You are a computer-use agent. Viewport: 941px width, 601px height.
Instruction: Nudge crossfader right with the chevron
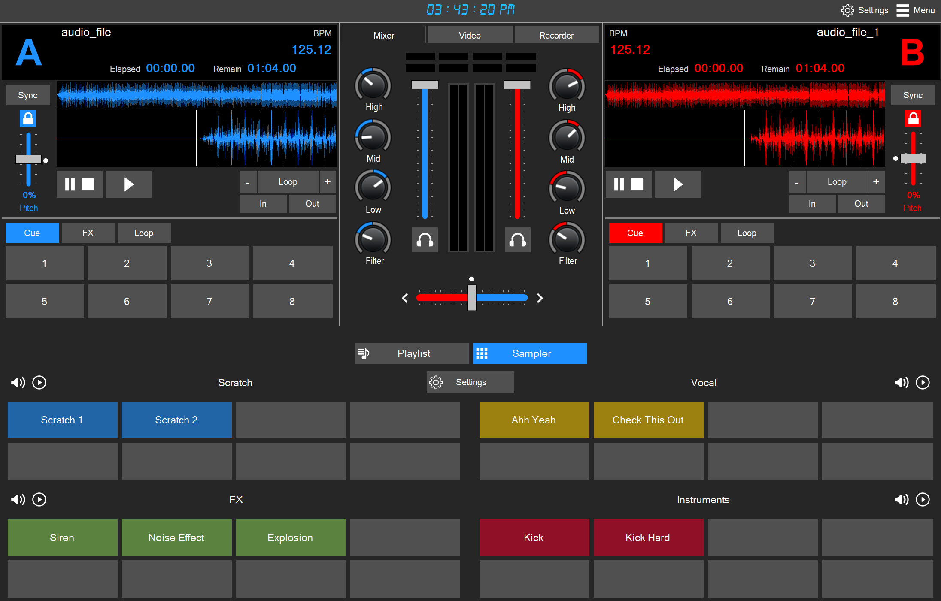click(x=540, y=298)
